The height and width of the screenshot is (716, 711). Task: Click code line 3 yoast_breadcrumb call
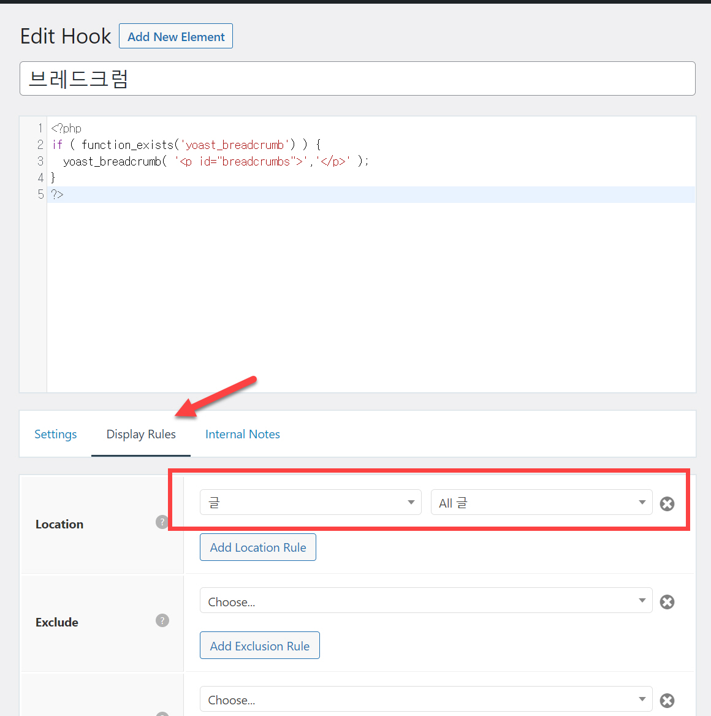pos(216,161)
